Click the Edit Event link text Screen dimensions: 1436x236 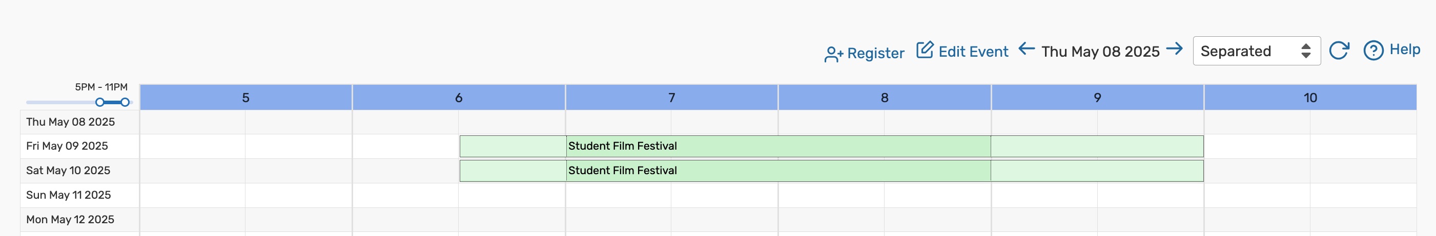973,52
